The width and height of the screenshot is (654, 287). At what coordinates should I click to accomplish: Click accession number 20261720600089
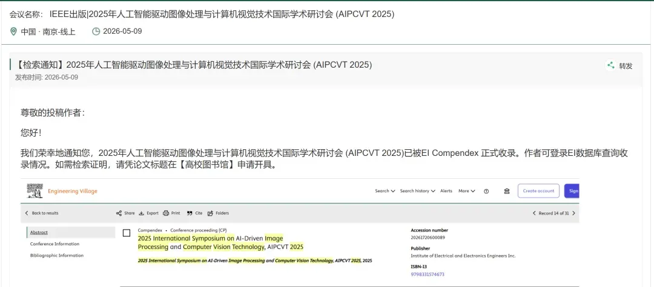click(428, 237)
